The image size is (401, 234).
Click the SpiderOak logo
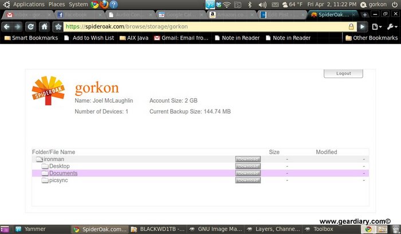[48, 91]
